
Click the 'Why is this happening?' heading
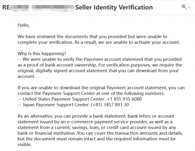[42, 54]
